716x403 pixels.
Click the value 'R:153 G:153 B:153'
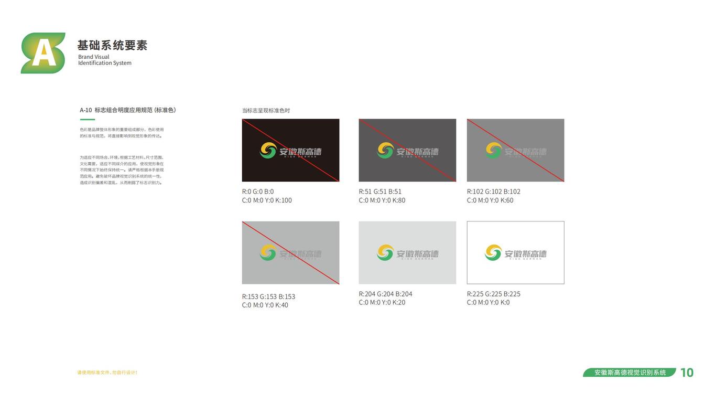tap(268, 296)
